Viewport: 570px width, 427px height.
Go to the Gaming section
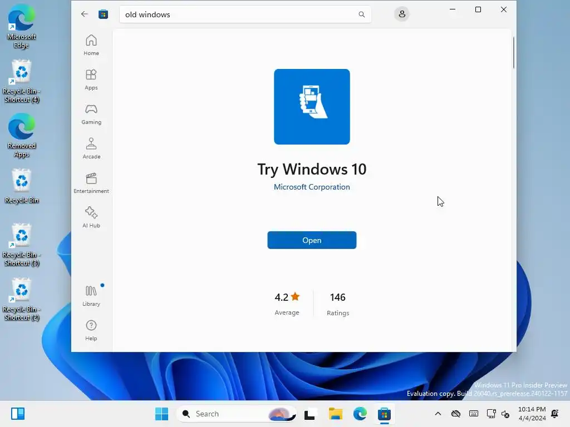tap(91, 114)
